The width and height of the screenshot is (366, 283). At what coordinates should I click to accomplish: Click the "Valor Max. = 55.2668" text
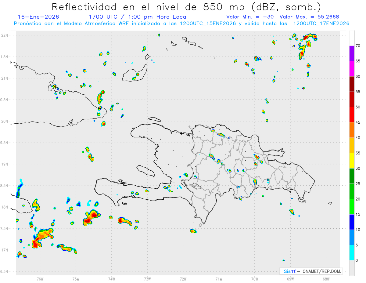coord(310,17)
